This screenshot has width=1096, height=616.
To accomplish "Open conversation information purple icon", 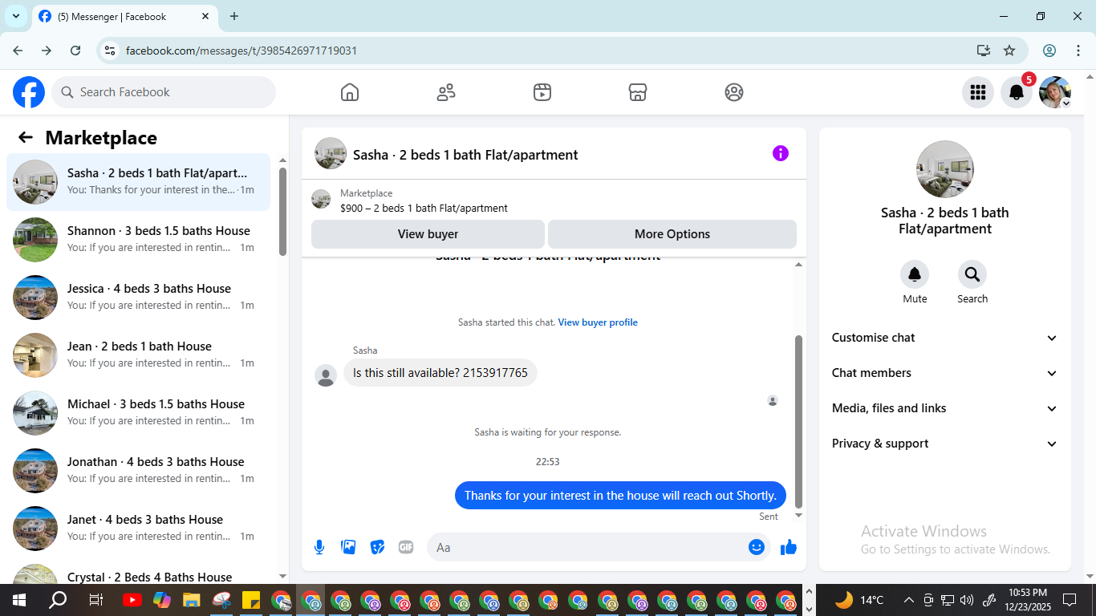I will pos(781,153).
